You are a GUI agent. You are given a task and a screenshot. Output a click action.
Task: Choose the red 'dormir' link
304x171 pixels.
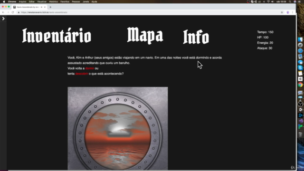(x=90, y=68)
